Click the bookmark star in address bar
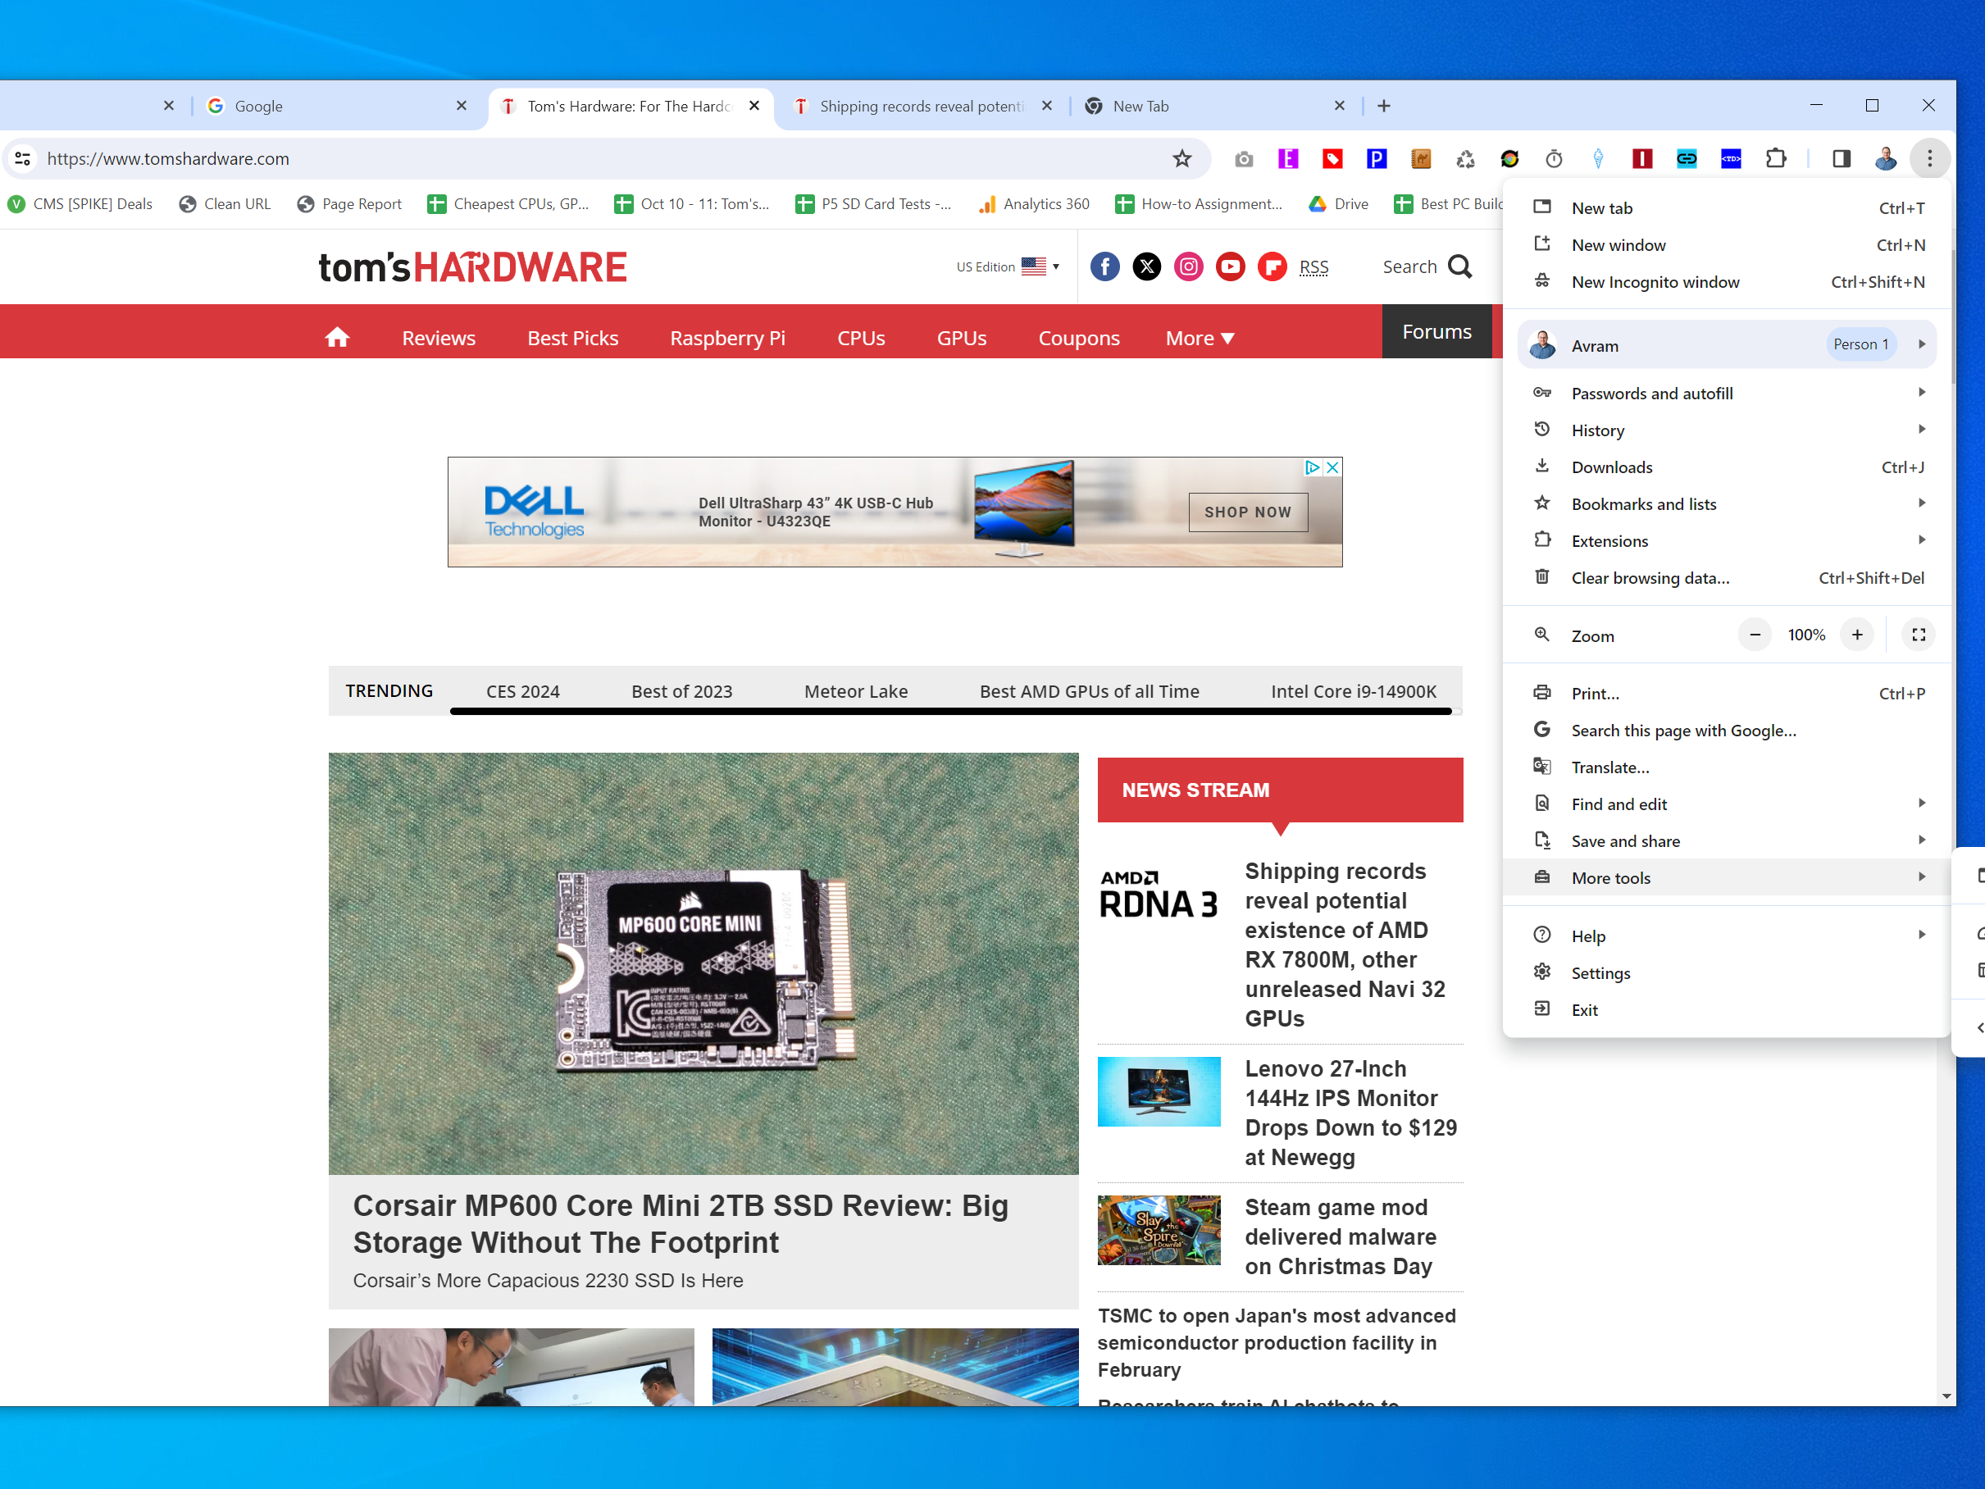This screenshot has height=1489, width=1985. coord(1181,159)
